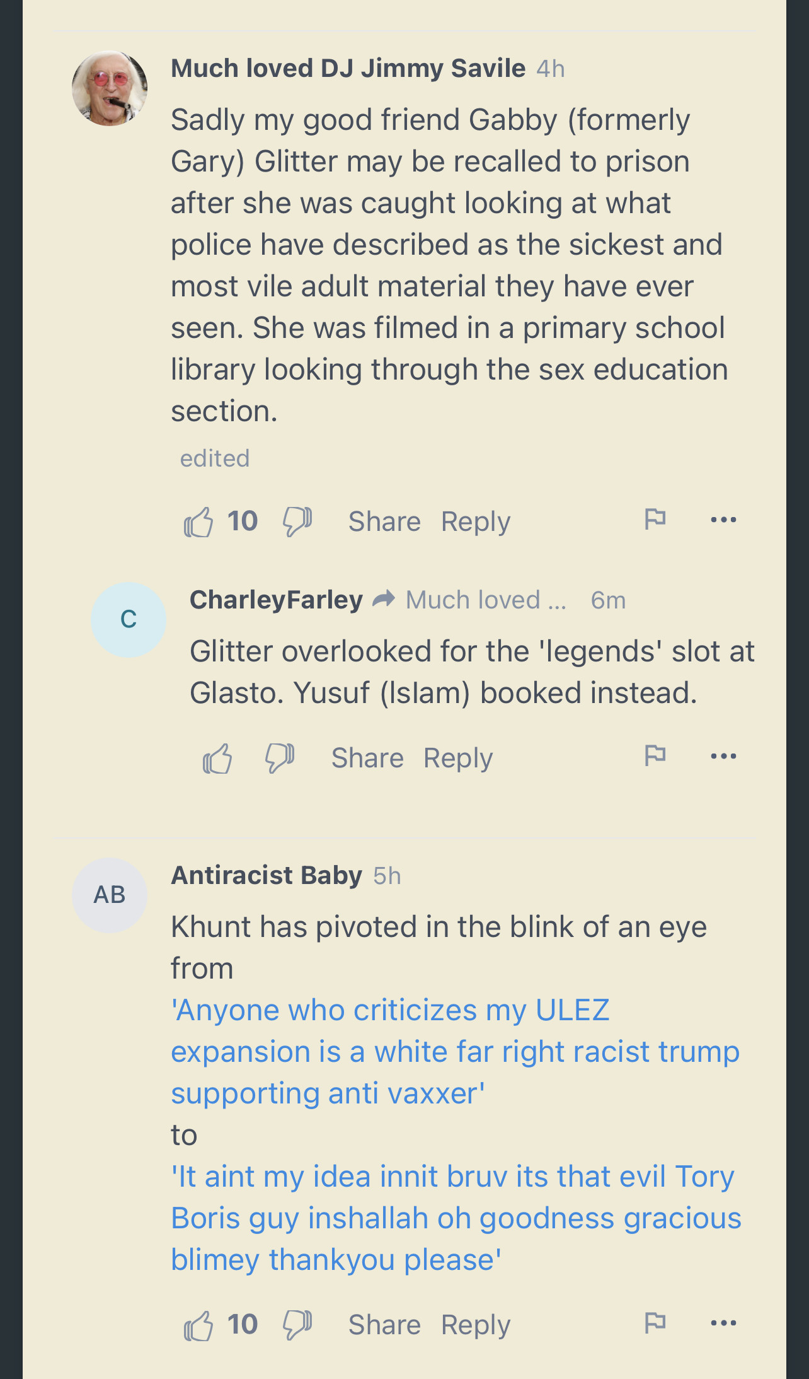Share CharleyFarley's reply
This screenshot has height=1379, width=809.
point(367,758)
